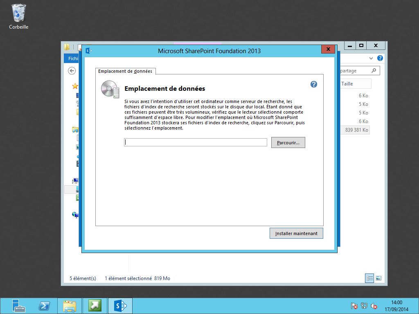Screen dimensions: 419x314
Task: Open Action Center flag in system tray
Action: click(354, 306)
